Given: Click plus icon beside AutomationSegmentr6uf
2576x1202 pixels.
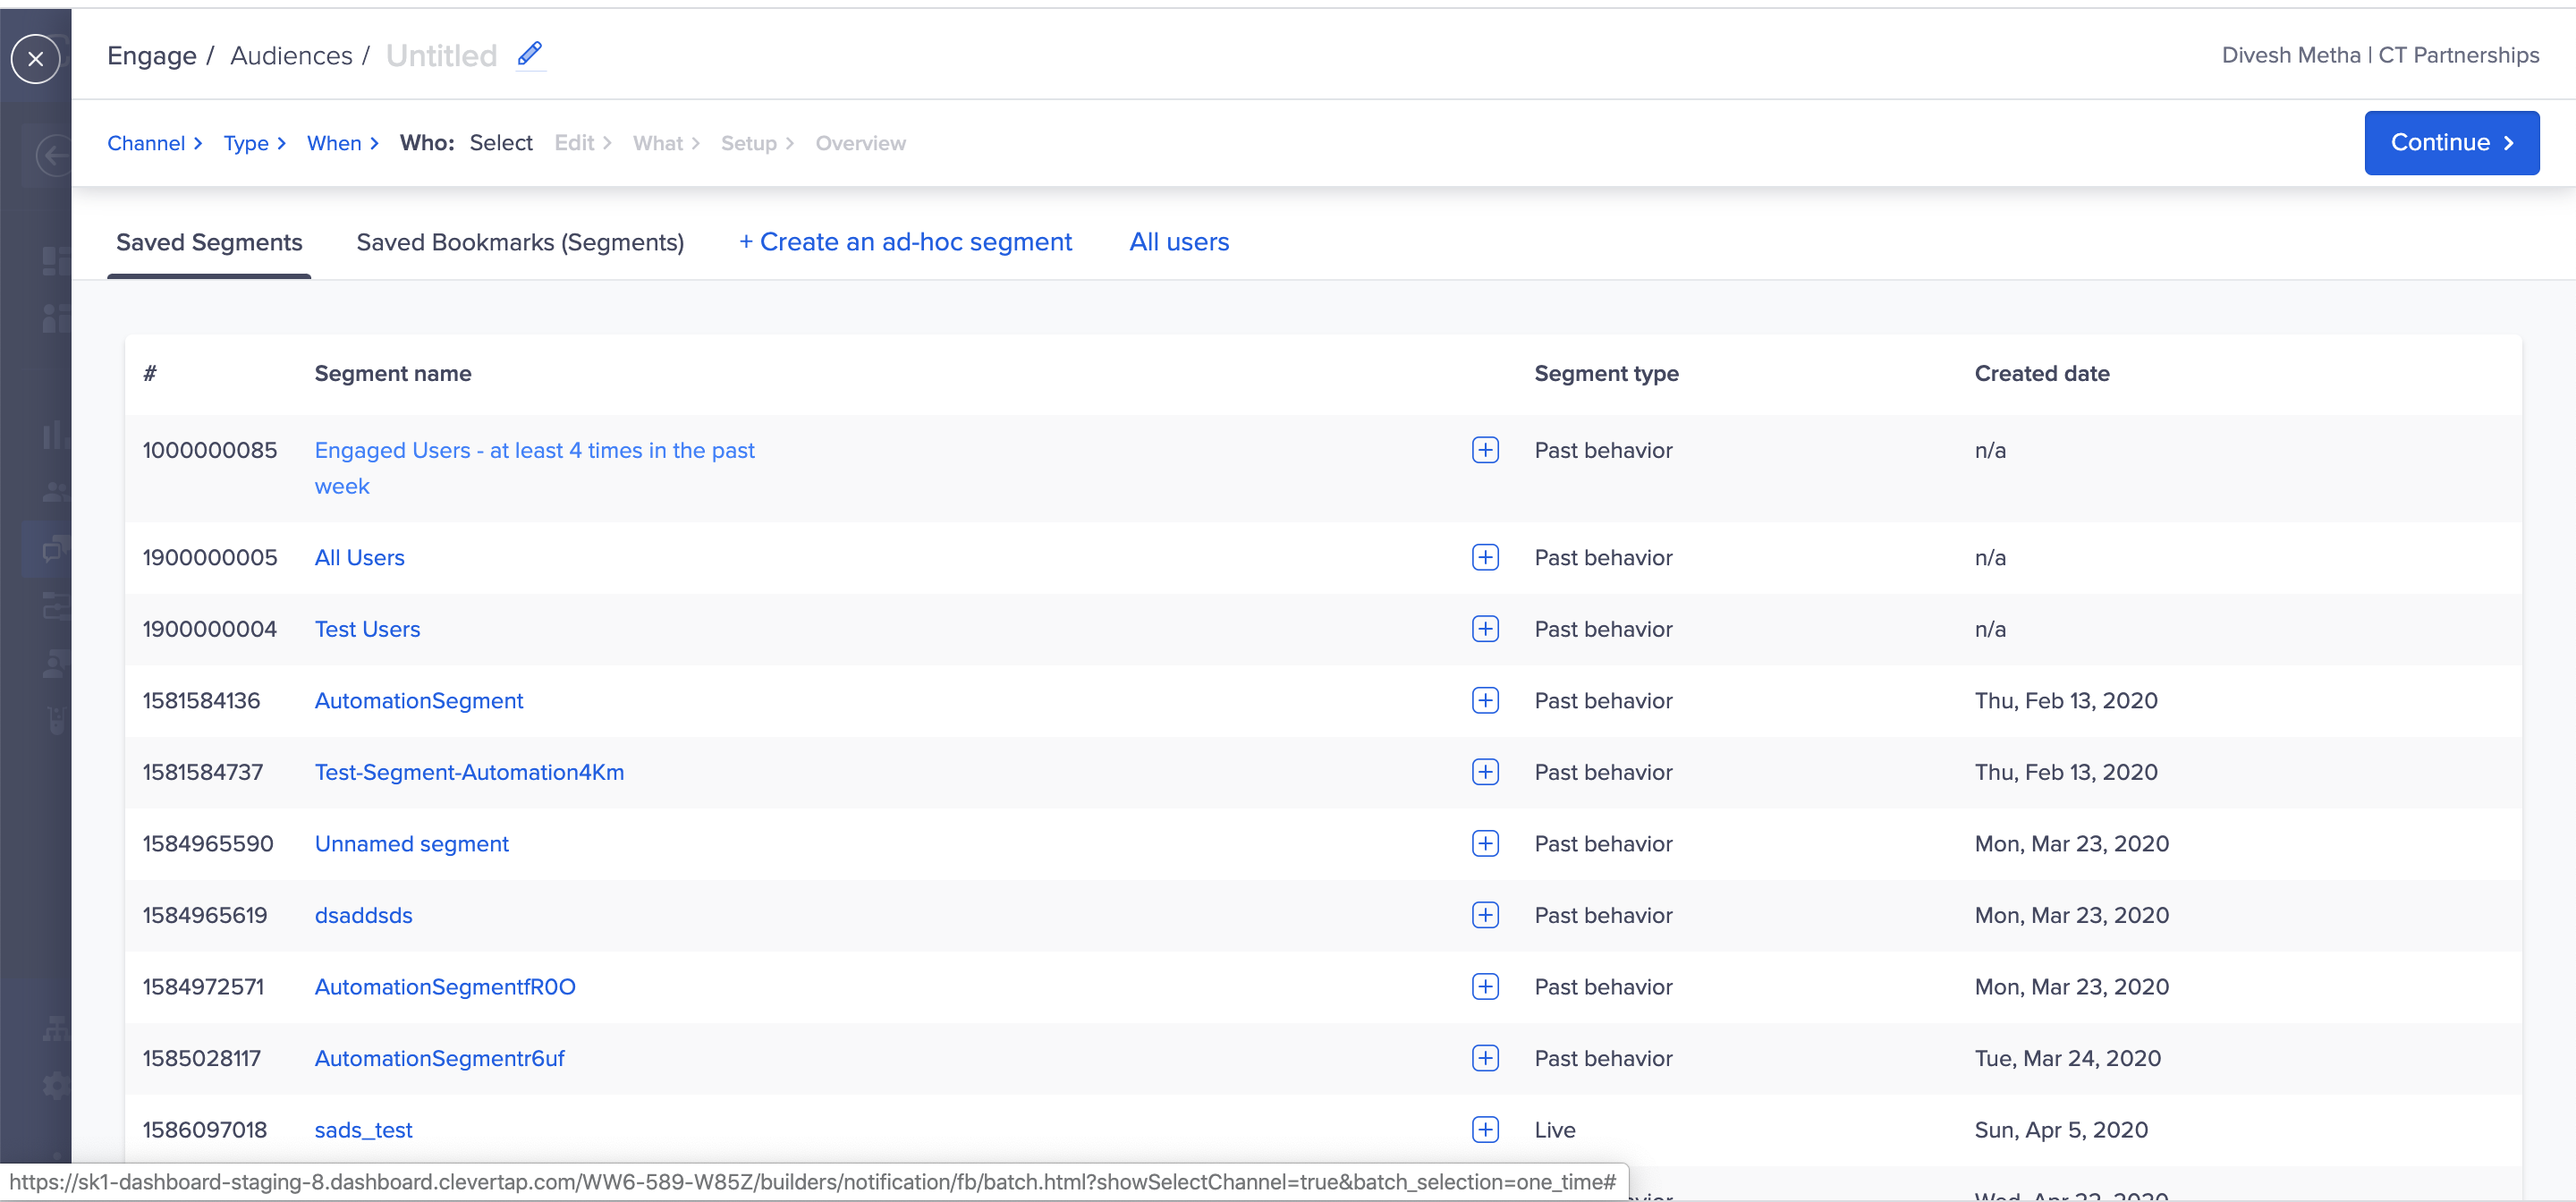Looking at the screenshot, I should click(x=1485, y=1058).
